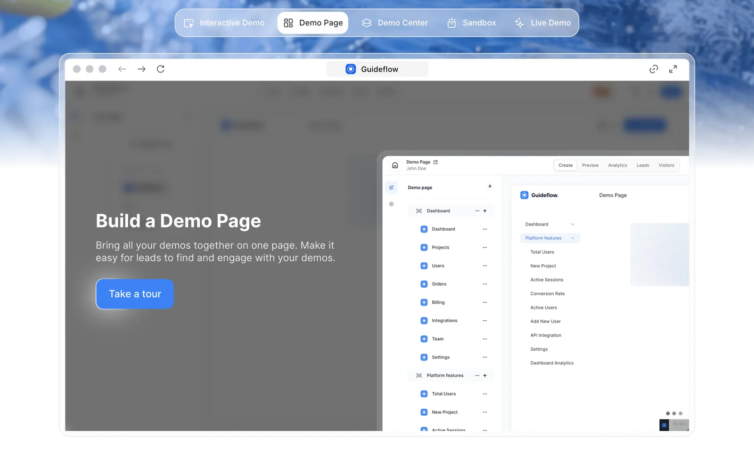Click the browser forward arrow

tap(141, 69)
